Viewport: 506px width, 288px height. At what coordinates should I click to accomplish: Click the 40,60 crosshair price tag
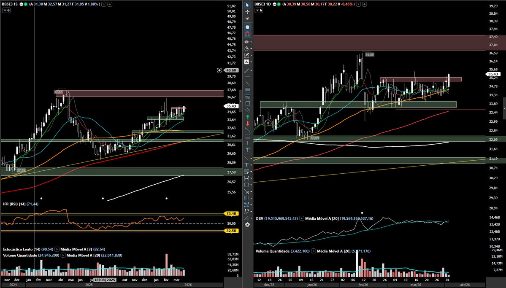click(x=231, y=70)
